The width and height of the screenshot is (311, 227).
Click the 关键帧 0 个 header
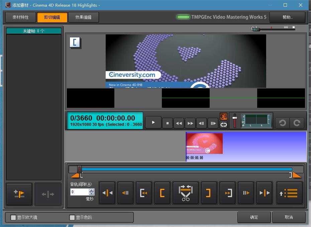(x=34, y=31)
